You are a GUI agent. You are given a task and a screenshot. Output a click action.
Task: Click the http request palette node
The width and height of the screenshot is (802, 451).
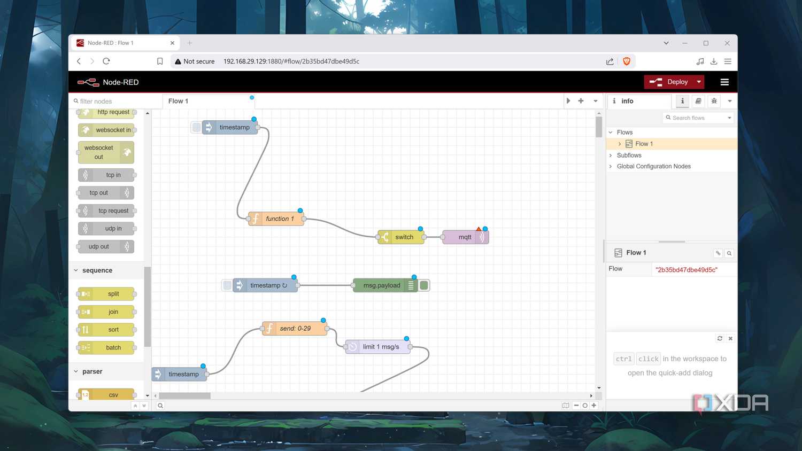[107, 112]
